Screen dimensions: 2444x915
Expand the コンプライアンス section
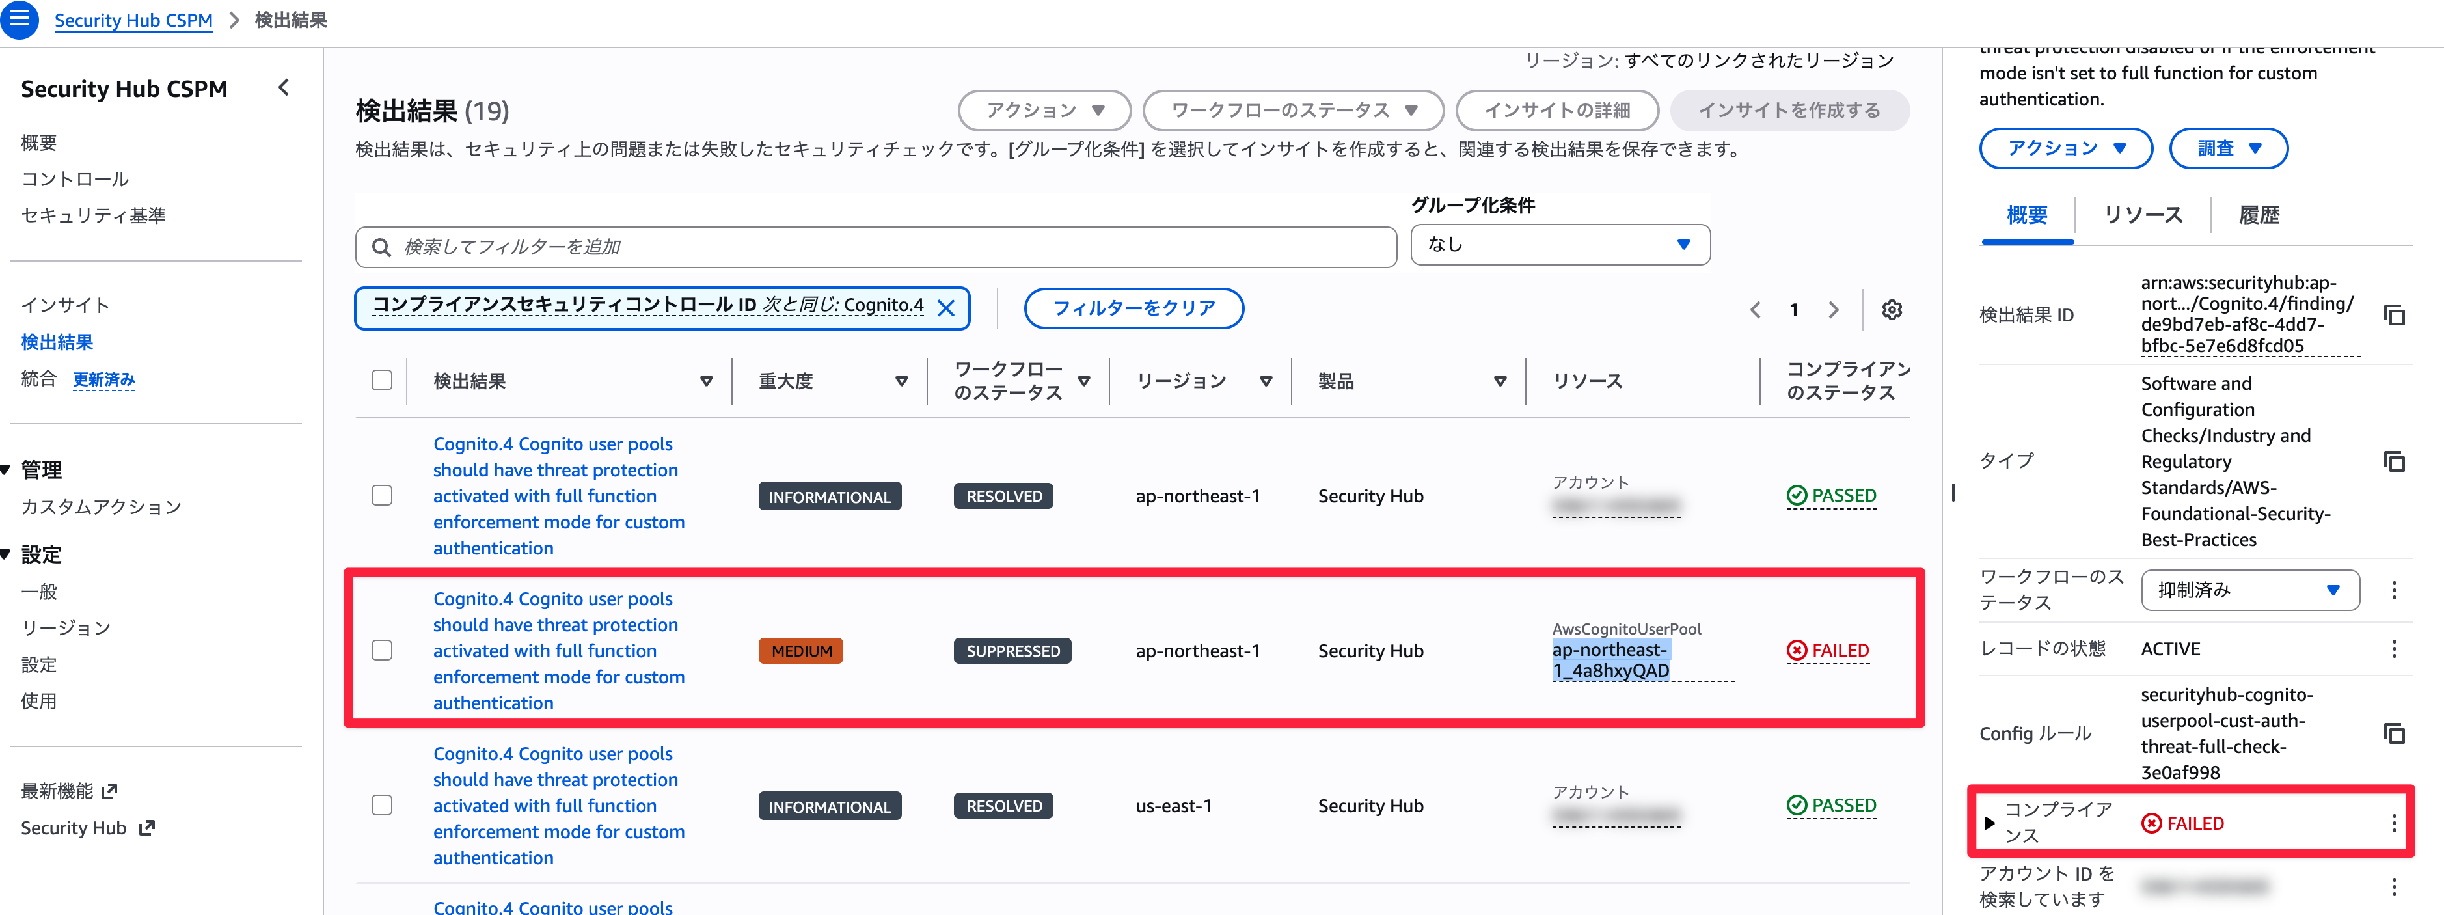1990,823
